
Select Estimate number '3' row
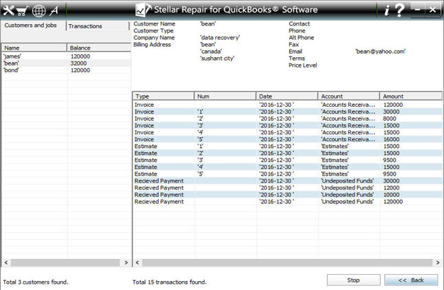tap(287, 160)
